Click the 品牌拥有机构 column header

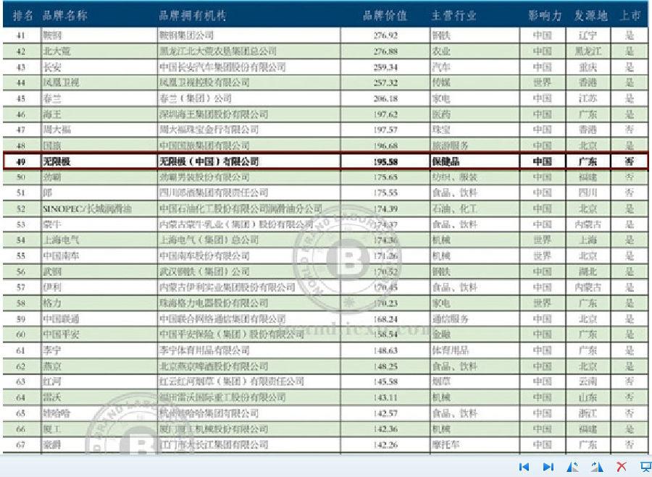coord(193,16)
